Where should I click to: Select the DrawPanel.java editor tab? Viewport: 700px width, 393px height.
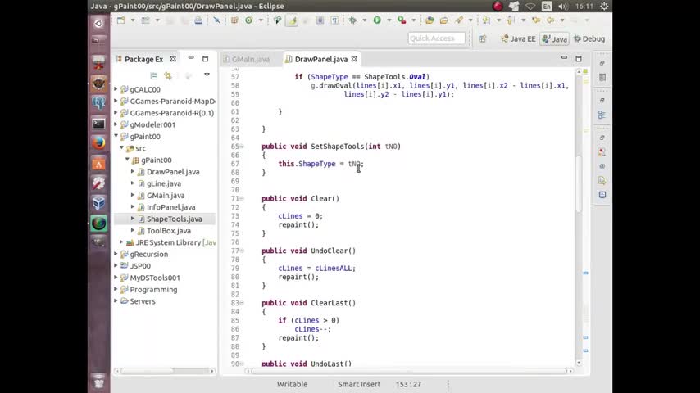pyautogui.click(x=320, y=59)
